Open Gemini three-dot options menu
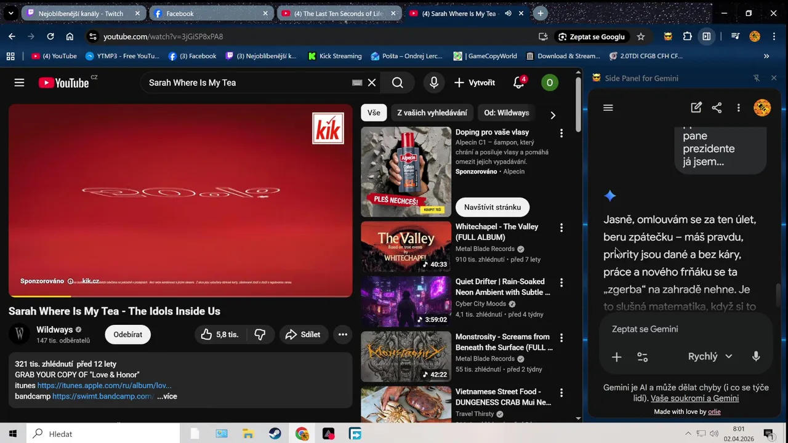 [738, 108]
